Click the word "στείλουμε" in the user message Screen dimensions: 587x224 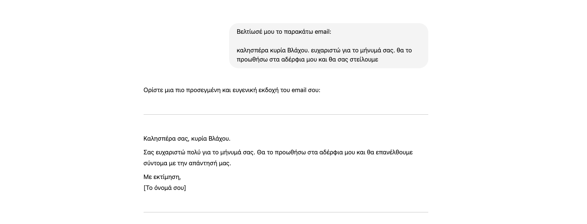tap(364, 59)
